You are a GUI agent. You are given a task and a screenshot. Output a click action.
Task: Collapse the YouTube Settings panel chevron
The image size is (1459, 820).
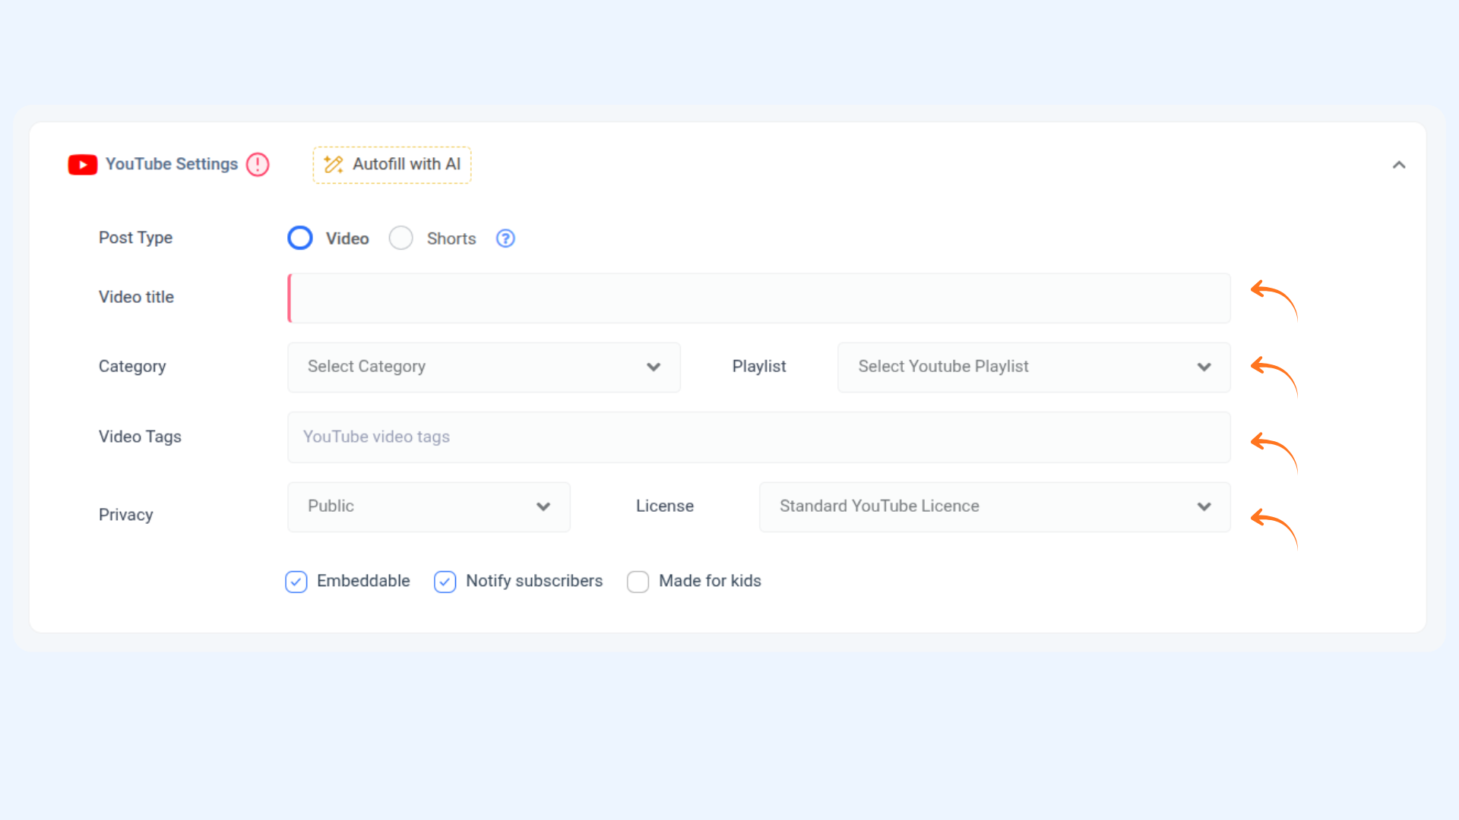pos(1398,165)
